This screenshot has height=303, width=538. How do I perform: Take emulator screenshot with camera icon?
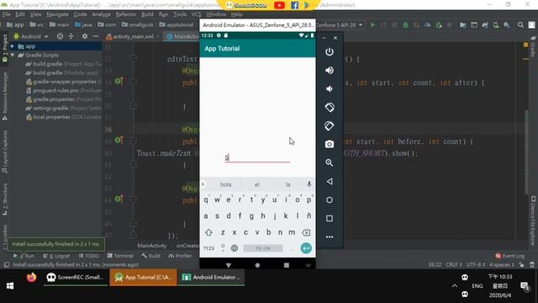click(330, 144)
